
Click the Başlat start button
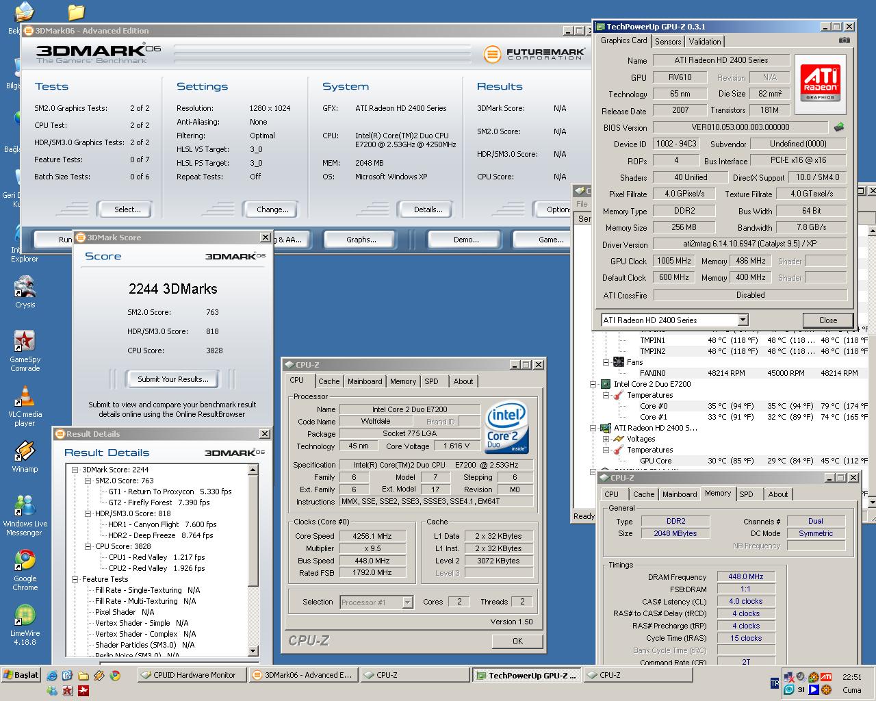pos(21,675)
